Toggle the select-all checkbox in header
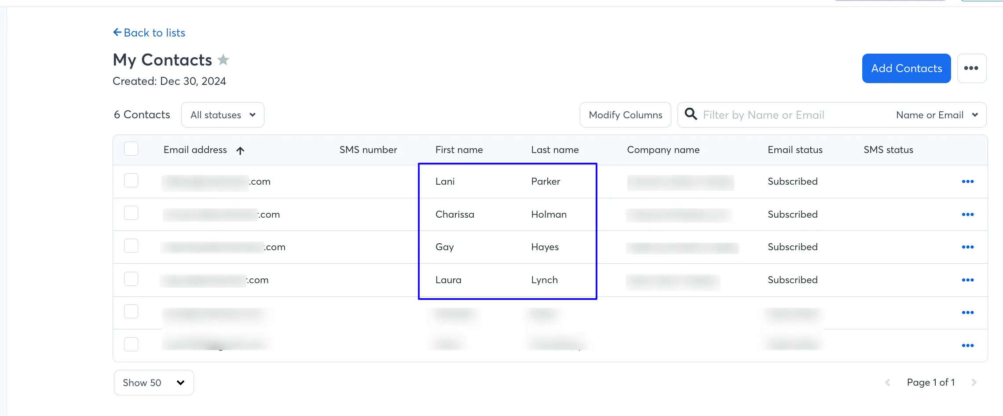 [x=131, y=149]
